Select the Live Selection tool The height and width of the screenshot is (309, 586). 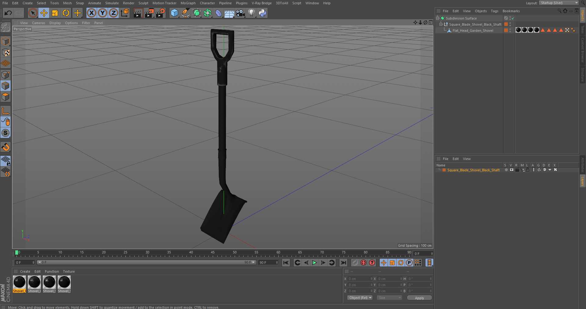33,13
